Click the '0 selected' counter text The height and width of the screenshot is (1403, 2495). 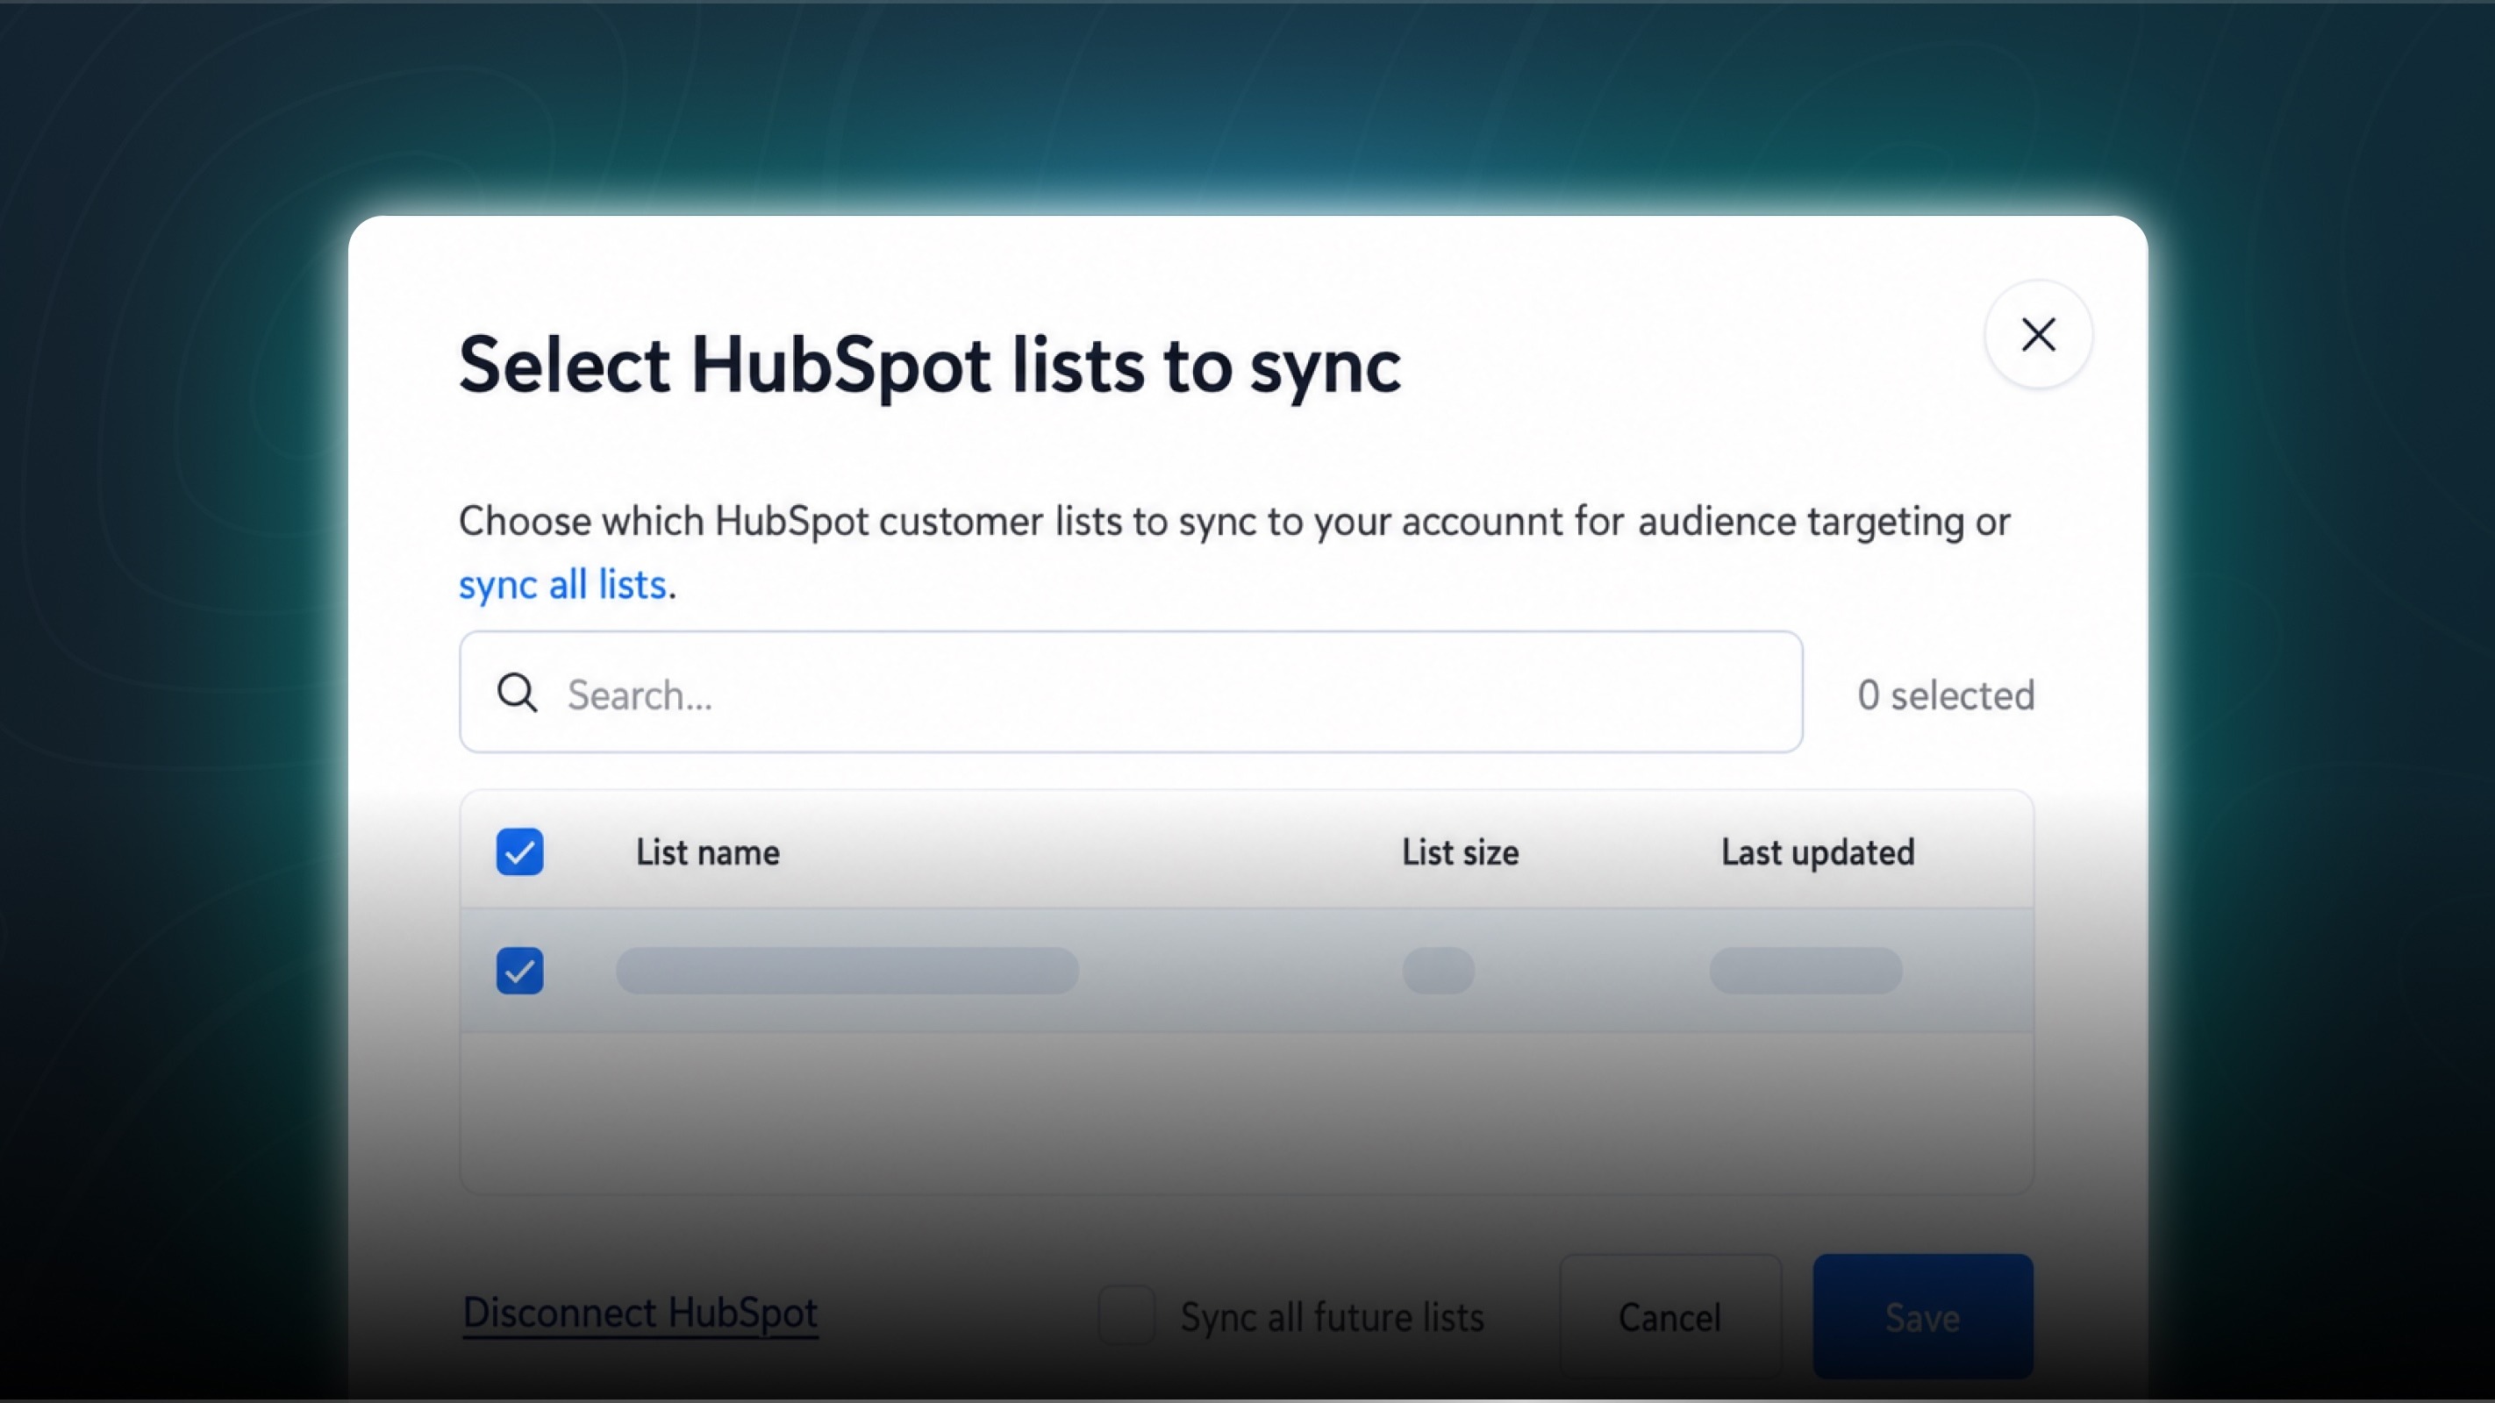pyautogui.click(x=1946, y=695)
